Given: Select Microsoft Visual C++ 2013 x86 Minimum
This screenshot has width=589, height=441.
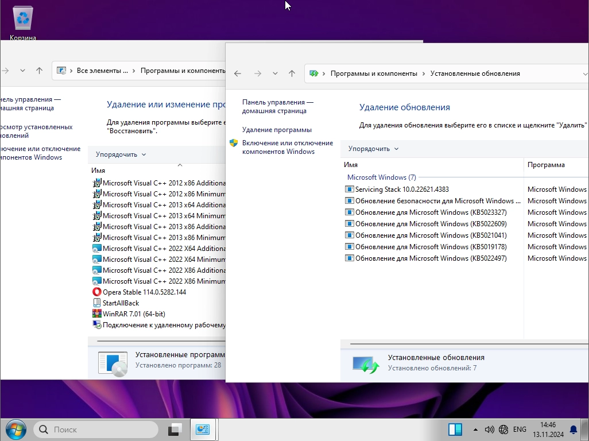Looking at the screenshot, I should coord(159,237).
